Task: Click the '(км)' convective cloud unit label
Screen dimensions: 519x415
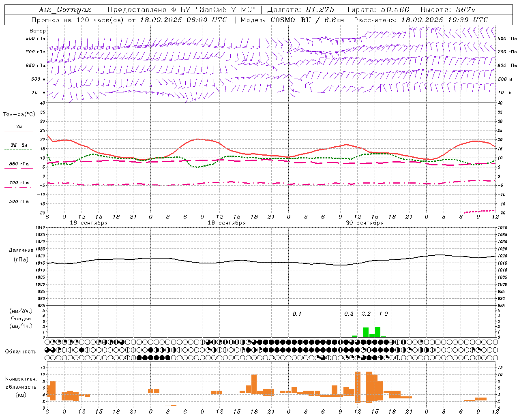Action: (x=21, y=395)
